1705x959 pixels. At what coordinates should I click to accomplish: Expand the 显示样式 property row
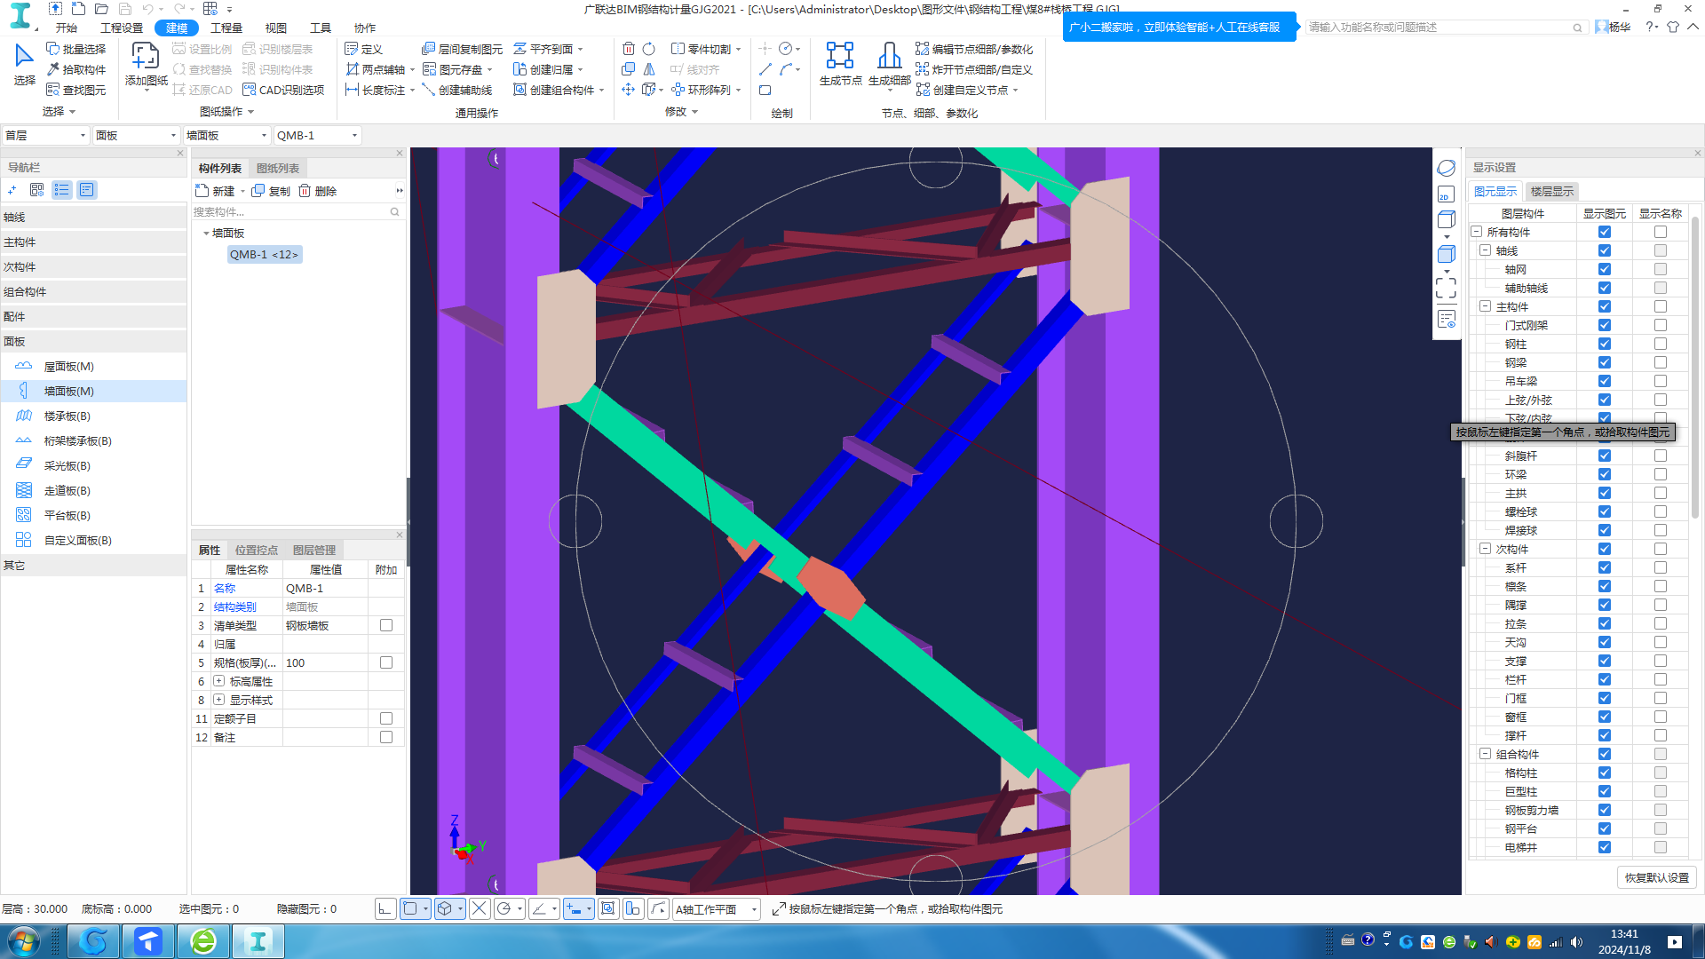(x=218, y=700)
